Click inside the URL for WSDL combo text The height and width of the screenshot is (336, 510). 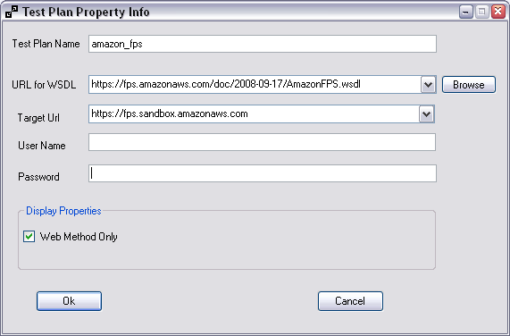pyautogui.click(x=255, y=85)
